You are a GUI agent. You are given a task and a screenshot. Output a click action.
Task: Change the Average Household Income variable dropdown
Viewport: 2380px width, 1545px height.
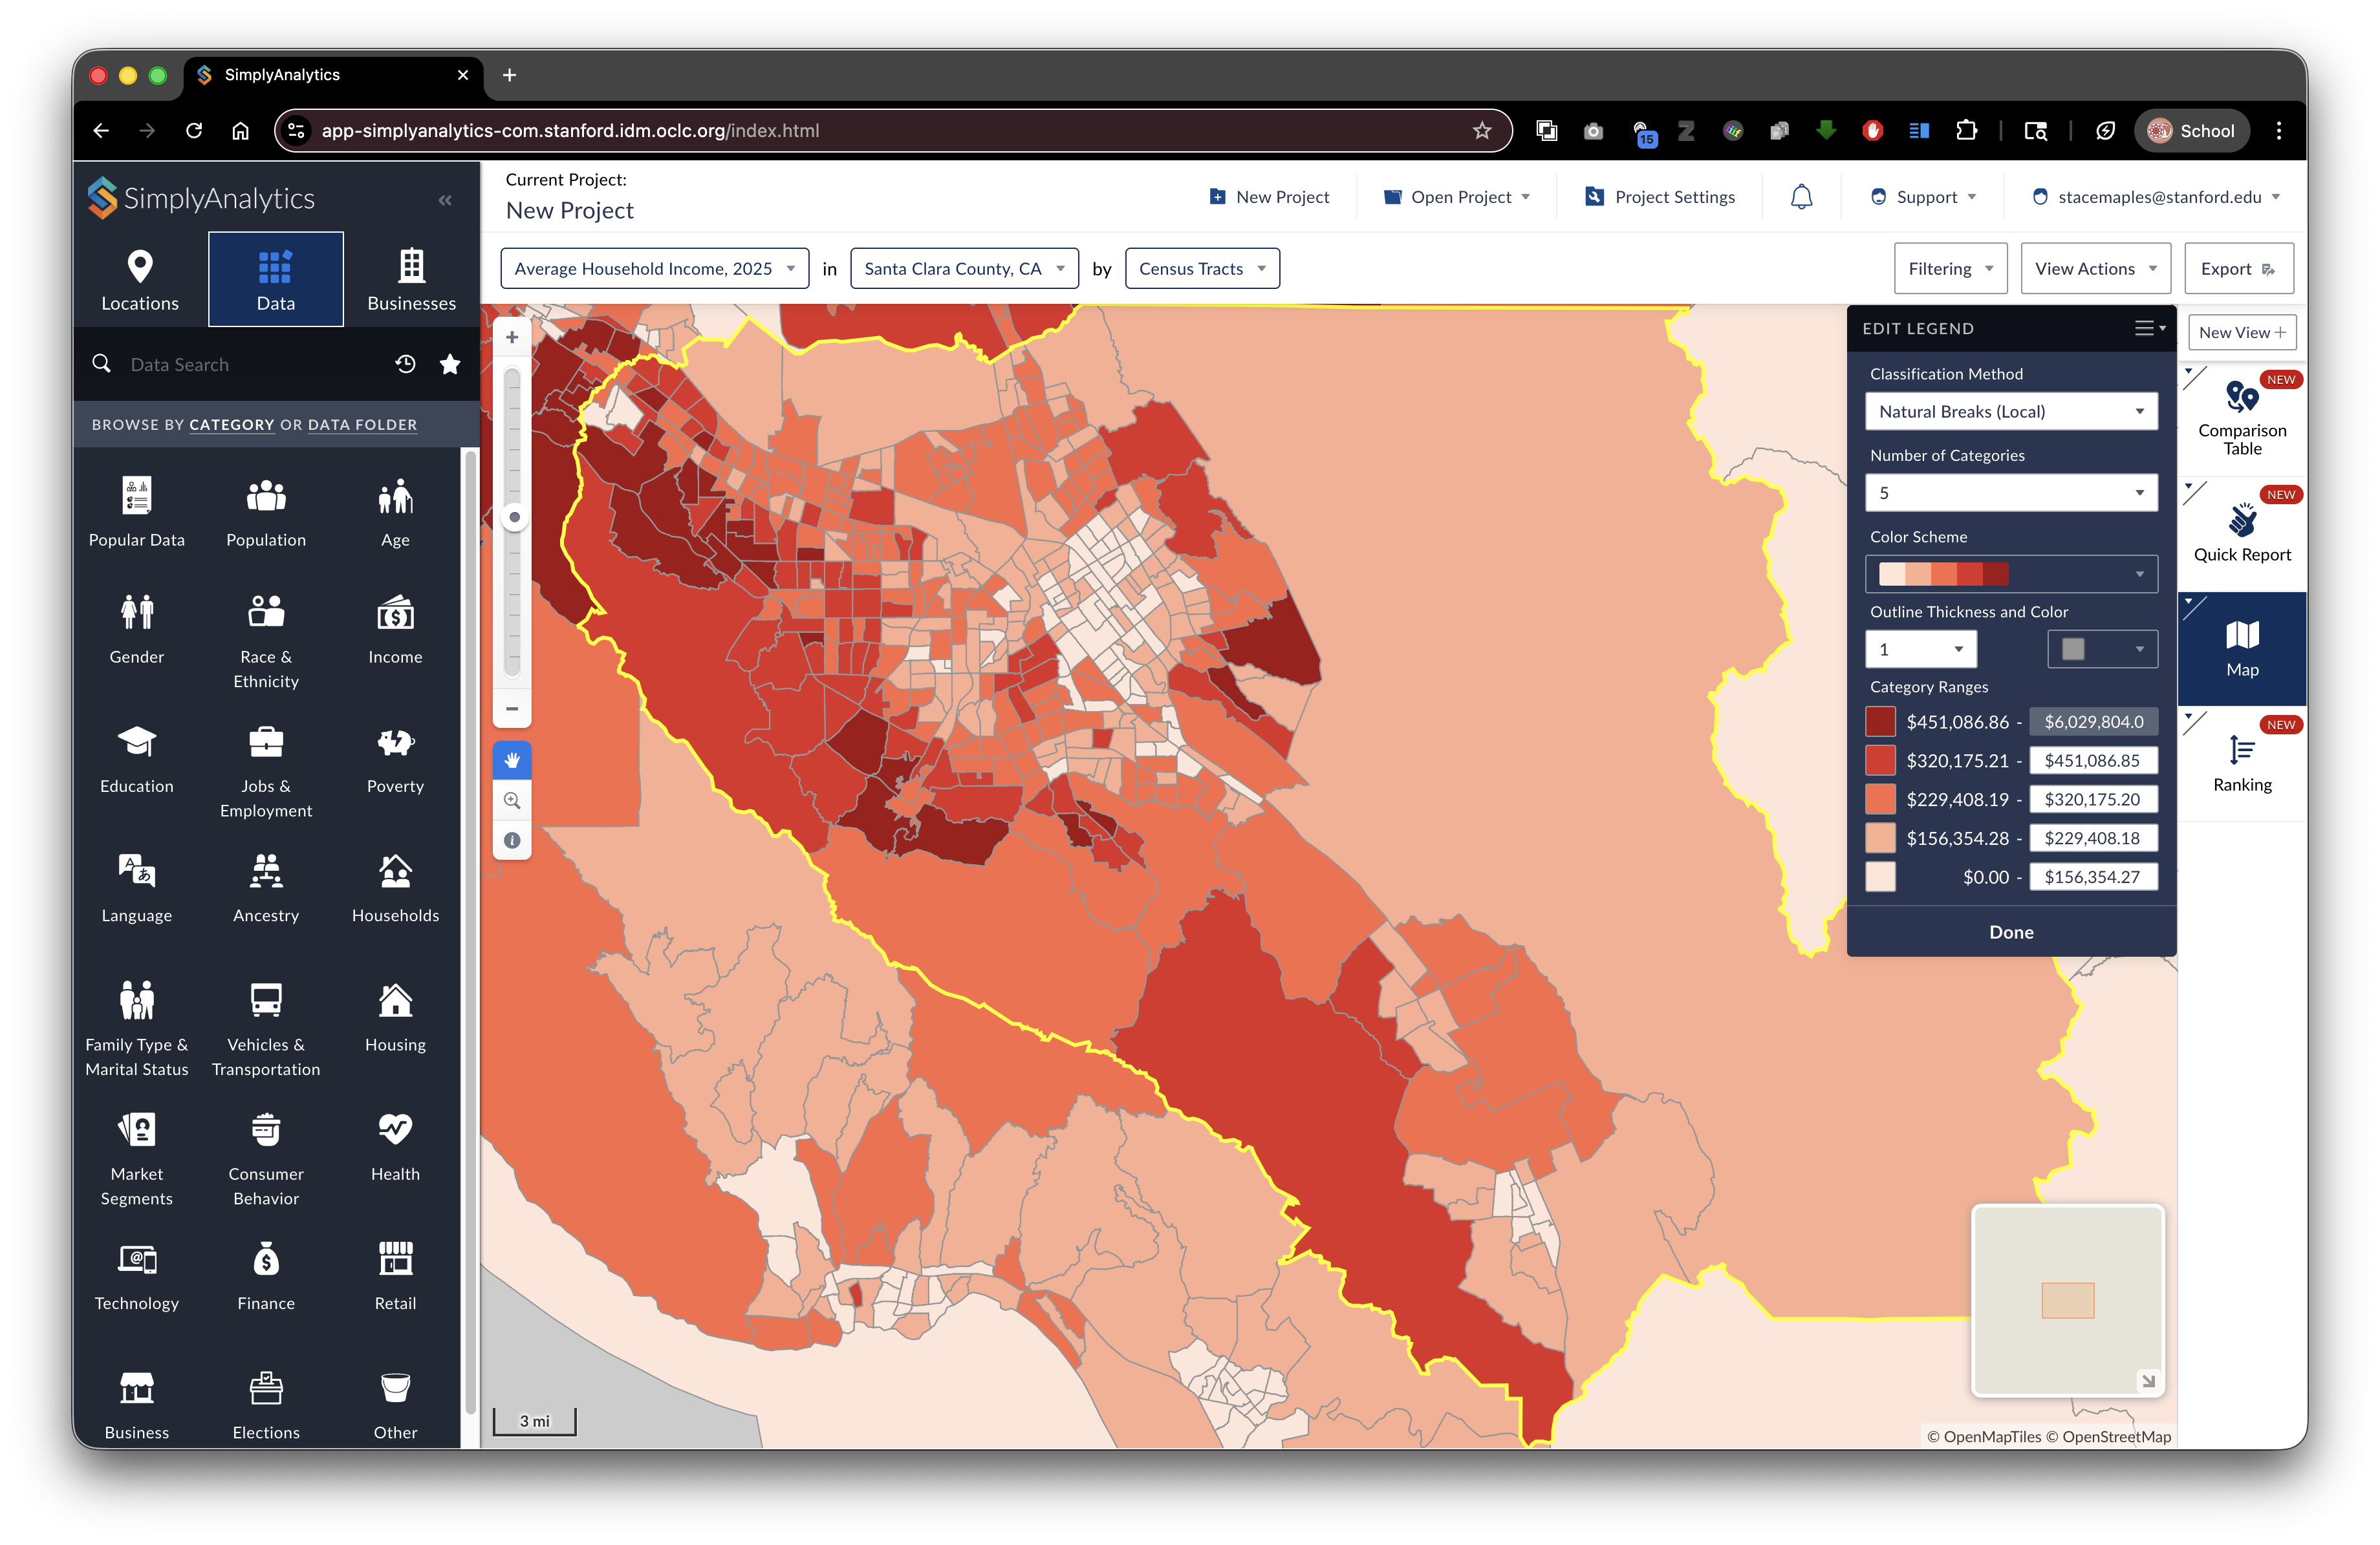click(x=655, y=269)
